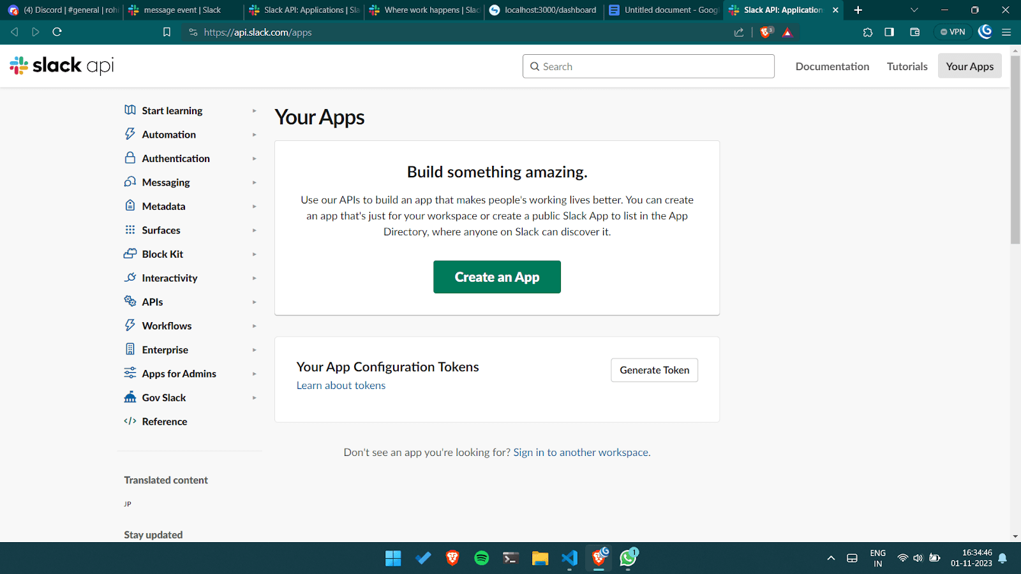Open the Windows Start menu
Screen dimensions: 1021x574
click(x=393, y=558)
